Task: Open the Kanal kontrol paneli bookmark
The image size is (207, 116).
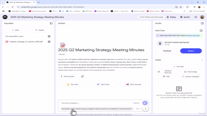Action: click(x=38, y=11)
